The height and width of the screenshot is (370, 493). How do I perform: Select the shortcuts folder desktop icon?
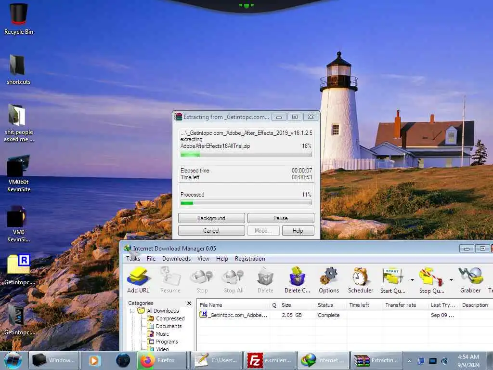coord(18,69)
